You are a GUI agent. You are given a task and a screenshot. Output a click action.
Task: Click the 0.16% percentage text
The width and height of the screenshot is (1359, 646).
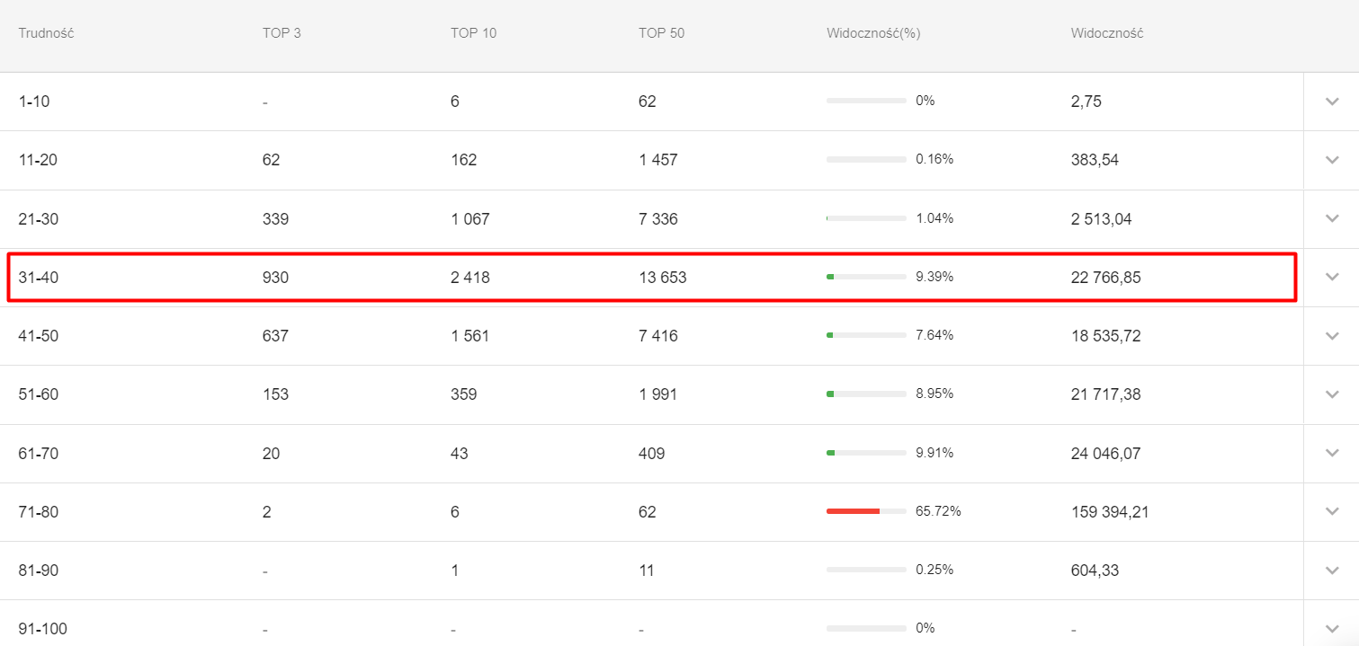[934, 159]
